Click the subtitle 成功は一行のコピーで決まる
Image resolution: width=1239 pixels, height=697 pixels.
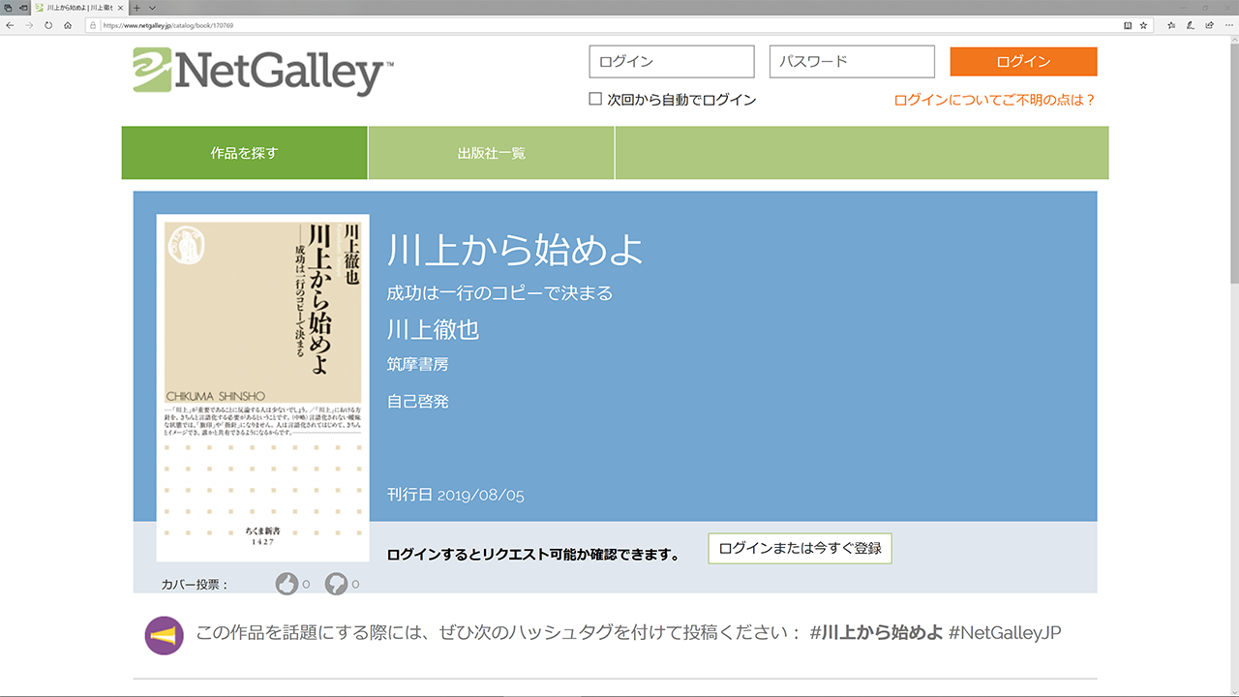click(x=500, y=293)
